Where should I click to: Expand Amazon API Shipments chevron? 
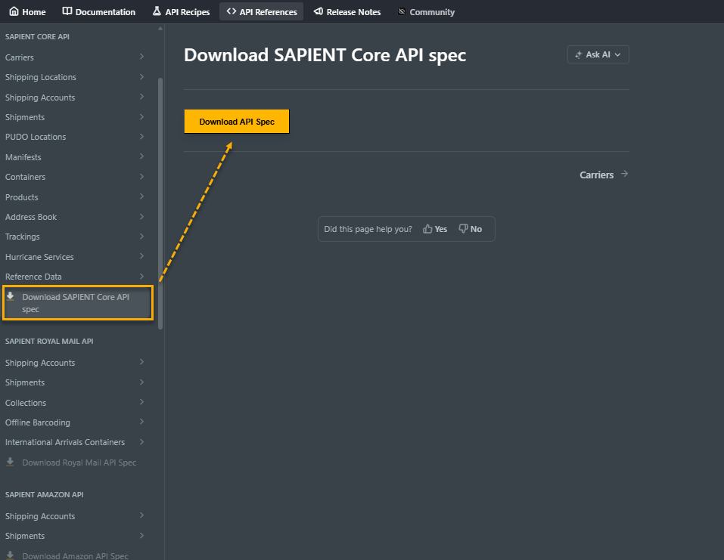pyautogui.click(x=141, y=536)
